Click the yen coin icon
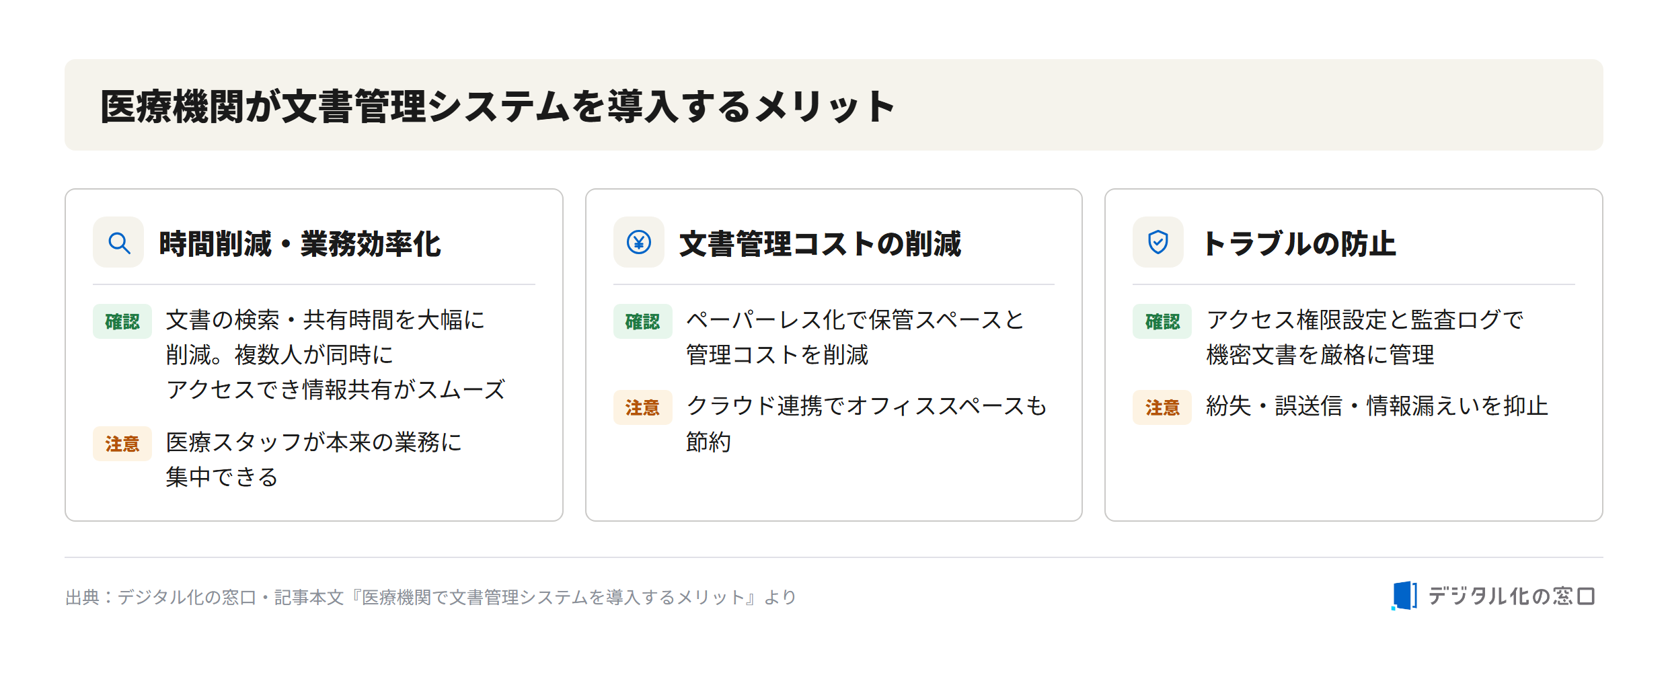 (x=638, y=242)
